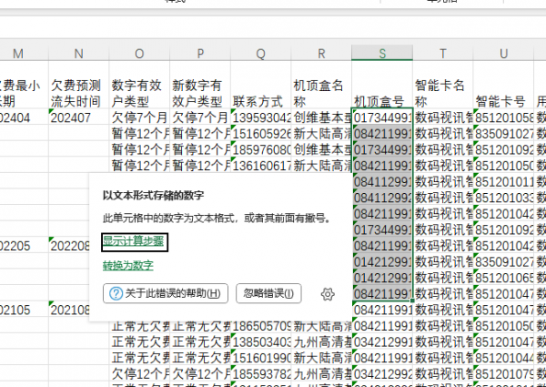The height and width of the screenshot is (387, 546).
Task: Select smart card cell 85120104 in 15160199 row
Action: 503,358
